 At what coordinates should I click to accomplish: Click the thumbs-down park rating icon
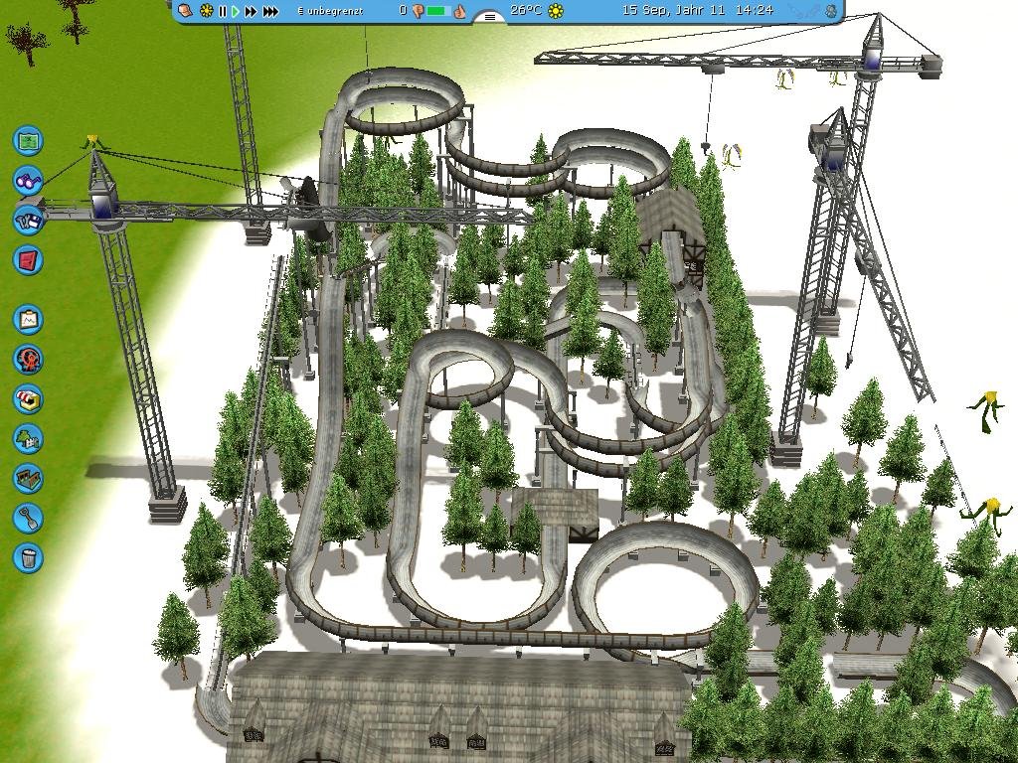point(417,11)
